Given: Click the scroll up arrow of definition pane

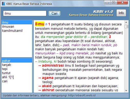Looking at the screenshot, I should [126, 22].
